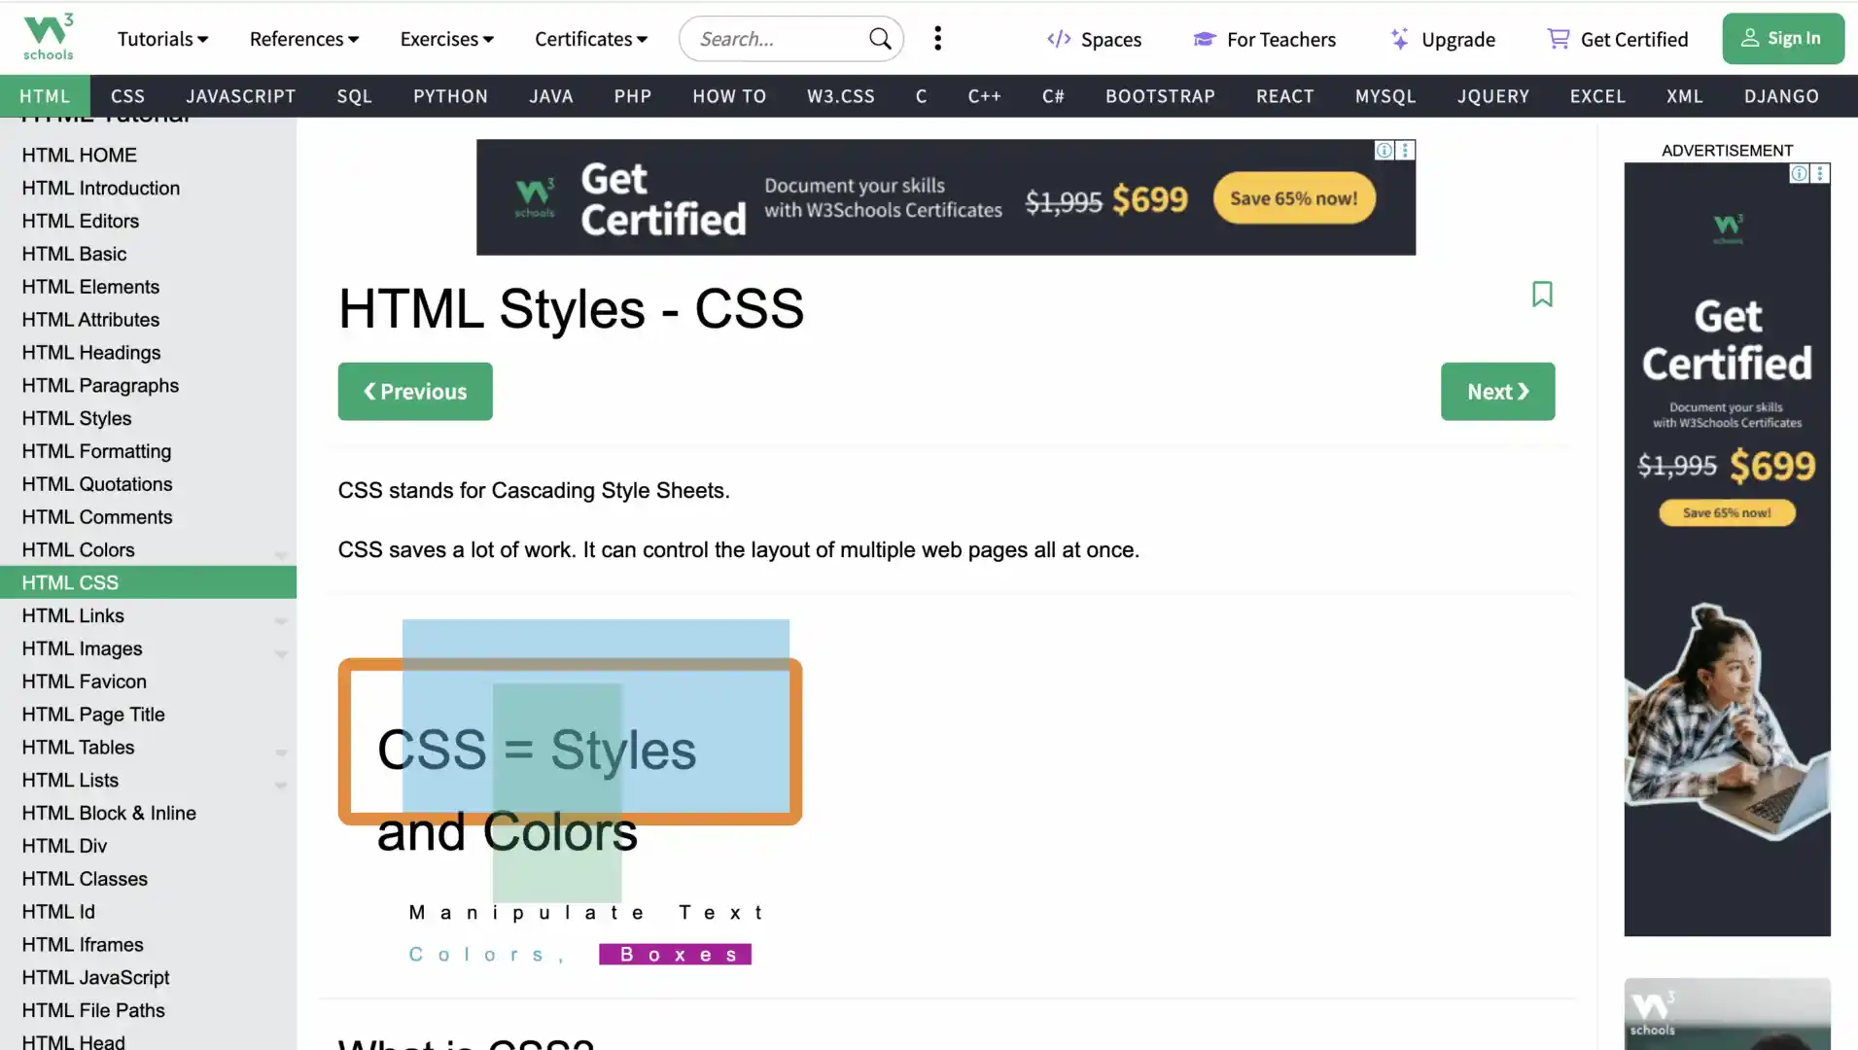Open HTML File Paths in sidebar
Screen dimensions: 1858x1050
click(148, 1011)
